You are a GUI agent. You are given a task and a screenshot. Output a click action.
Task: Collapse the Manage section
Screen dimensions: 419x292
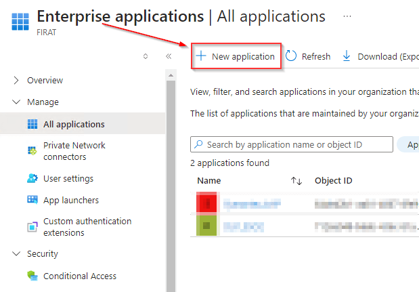pos(16,102)
